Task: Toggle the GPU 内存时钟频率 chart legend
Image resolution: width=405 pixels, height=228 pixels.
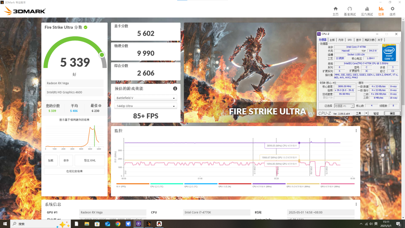Action: point(303,185)
